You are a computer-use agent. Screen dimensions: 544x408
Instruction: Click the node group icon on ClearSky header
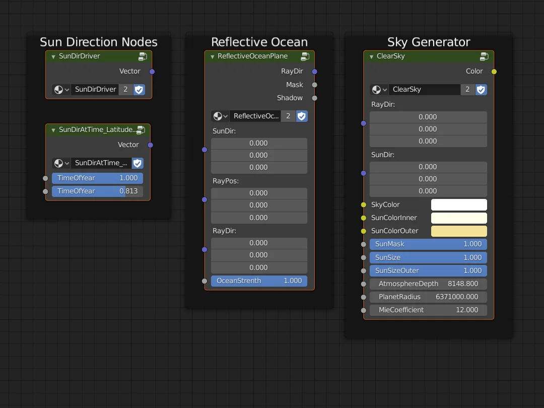[x=484, y=56]
